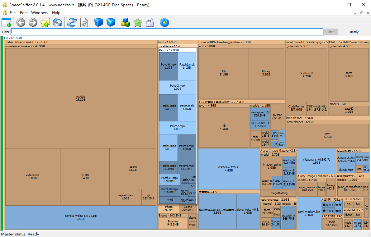Image resolution: width=371 pixels, height=237 pixels.
Task: Select the pzc163 1.0GB block
Action: [349, 110]
